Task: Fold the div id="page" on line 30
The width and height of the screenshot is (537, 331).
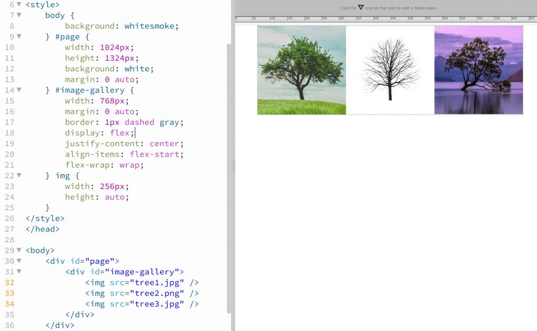Action: (19, 261)
